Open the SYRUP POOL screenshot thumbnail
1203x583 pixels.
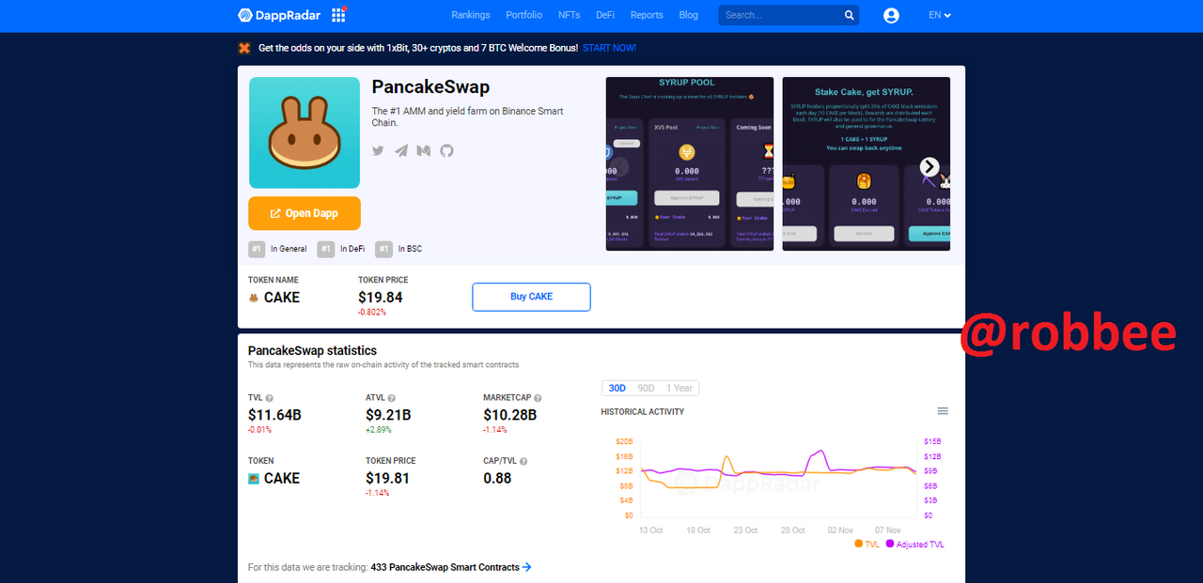tap(690, 163)
